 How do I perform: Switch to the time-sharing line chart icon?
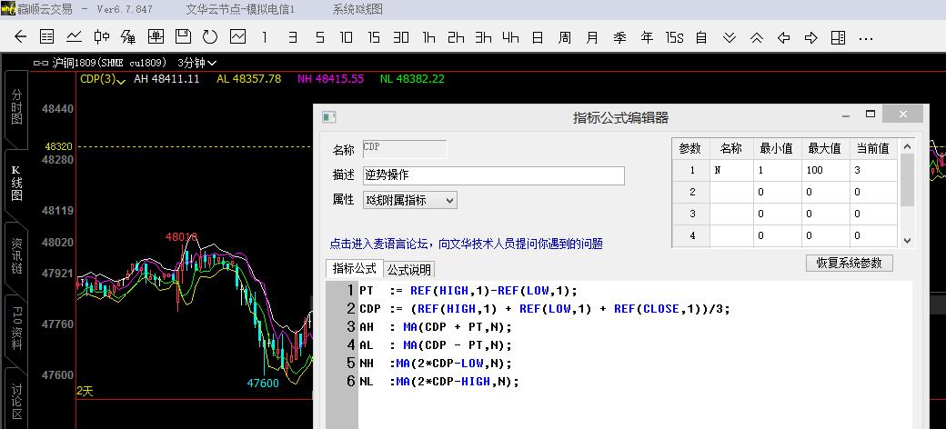75,37
